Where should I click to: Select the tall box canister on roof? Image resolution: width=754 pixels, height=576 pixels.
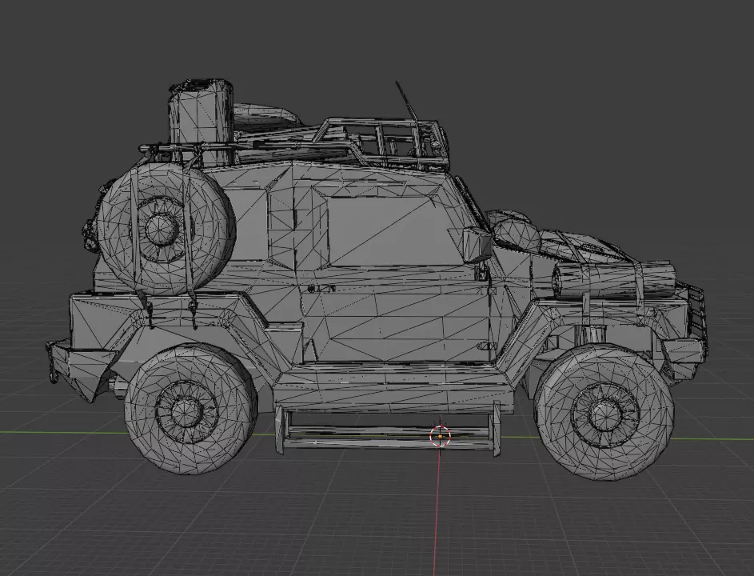click(201, 122)
